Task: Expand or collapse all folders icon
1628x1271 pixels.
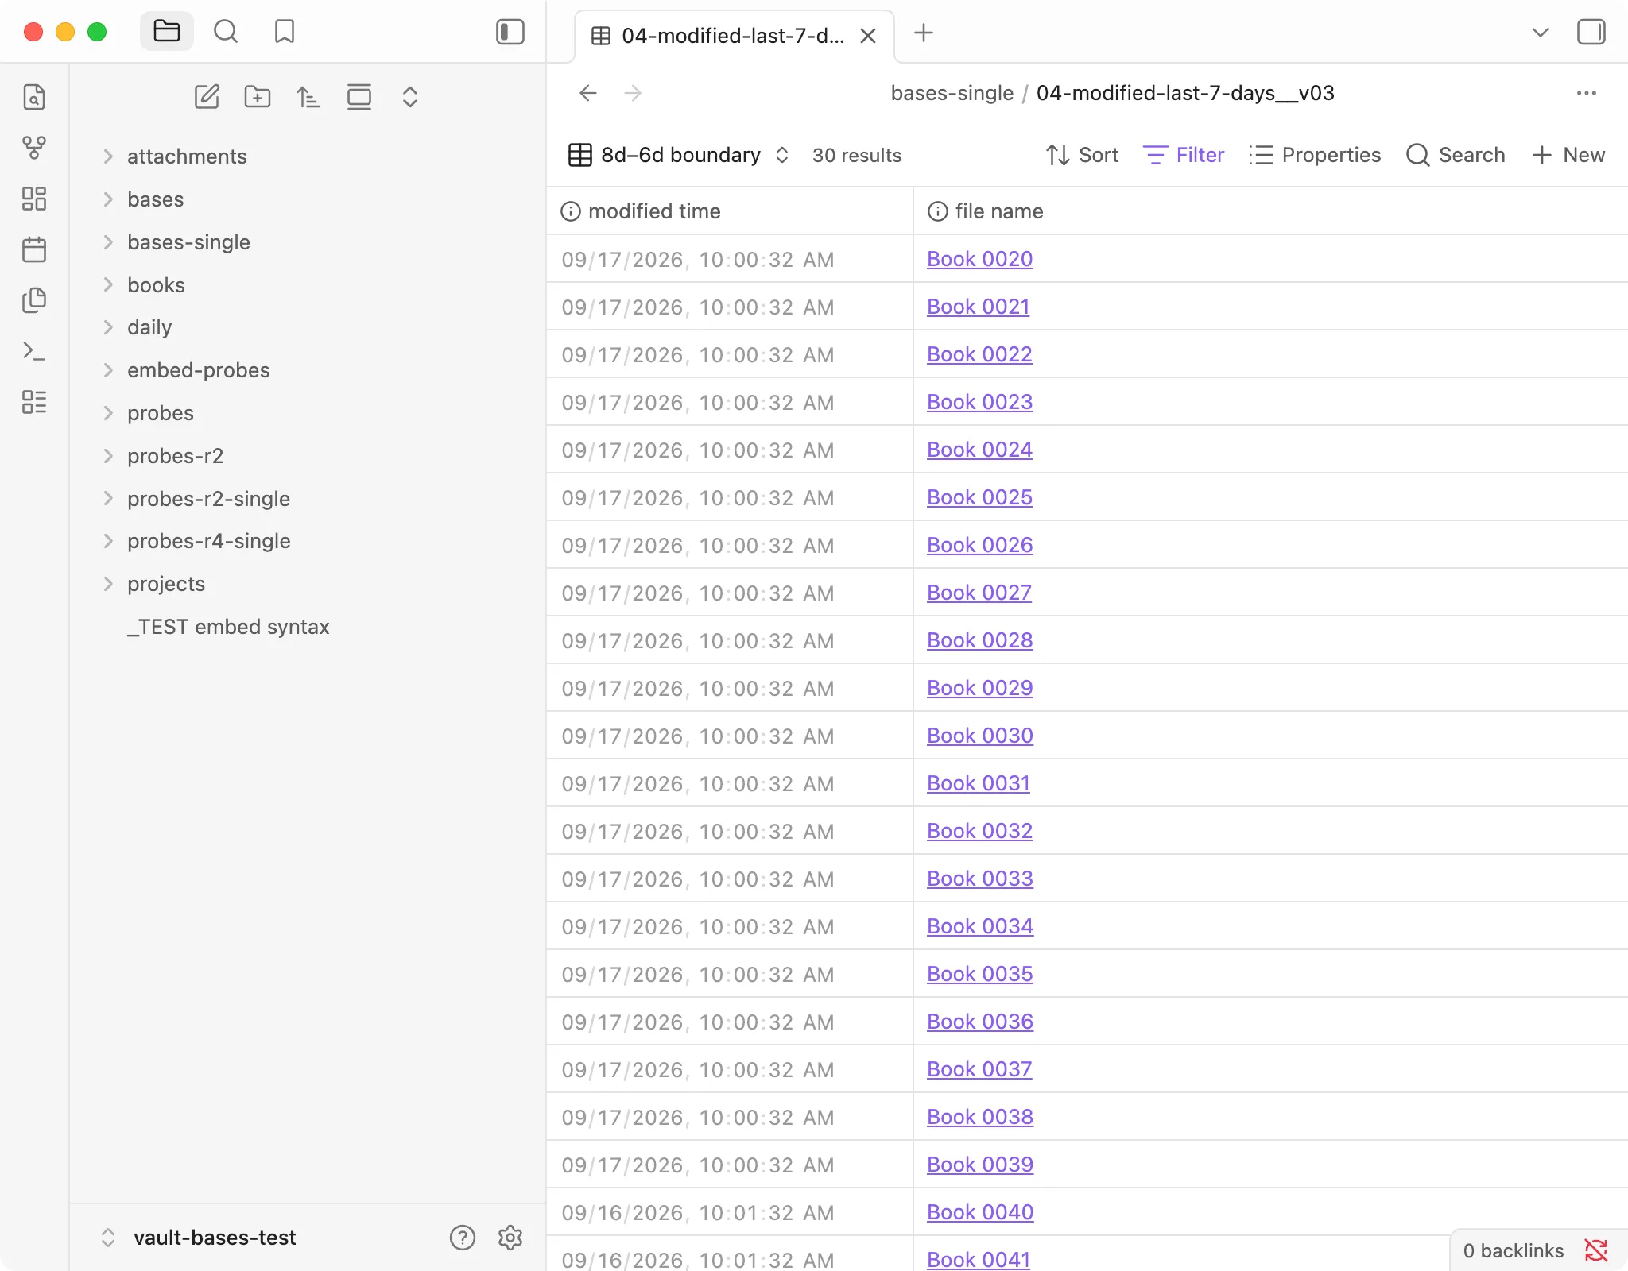Action: coord(410,97)
